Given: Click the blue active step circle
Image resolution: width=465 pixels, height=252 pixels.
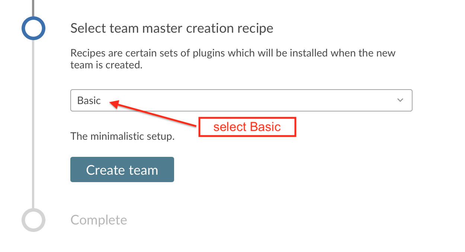Looking at the screenshot, I should coord(33,28).
